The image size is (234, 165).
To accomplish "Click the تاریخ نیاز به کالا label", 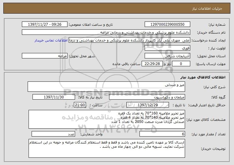I will point(90,97).
